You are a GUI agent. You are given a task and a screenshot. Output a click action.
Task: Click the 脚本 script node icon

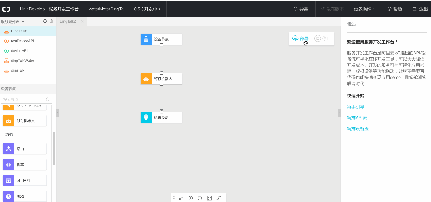tap(9, 165)
